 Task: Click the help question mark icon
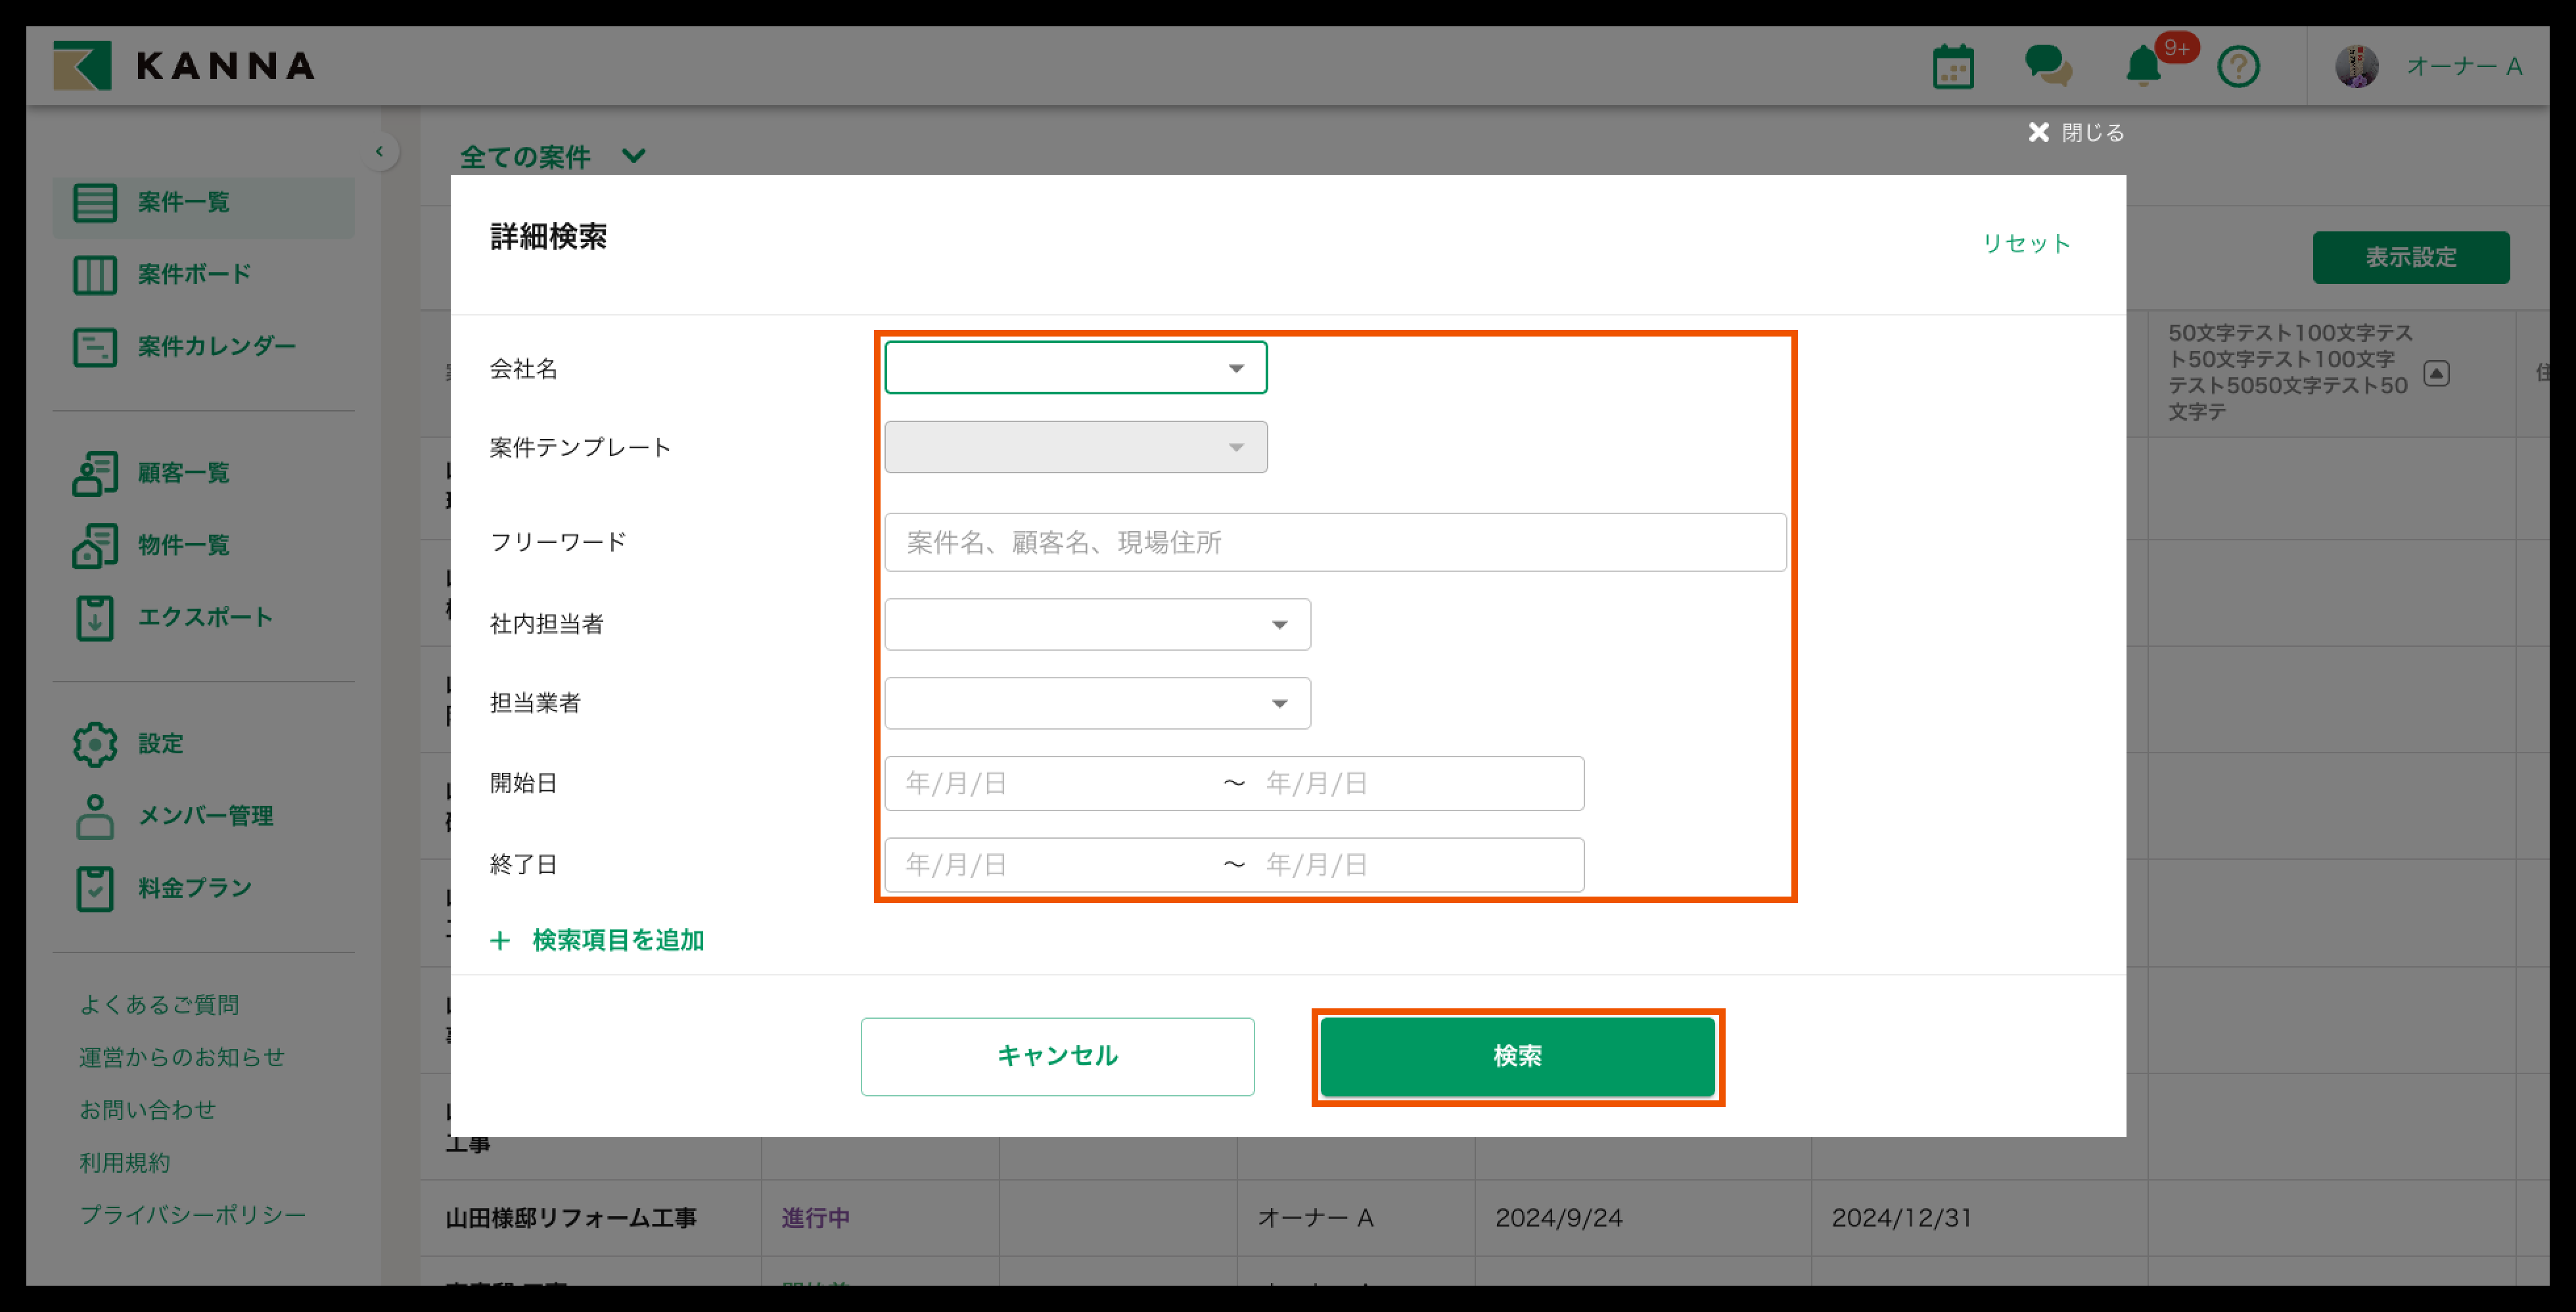click(2238, 67)
